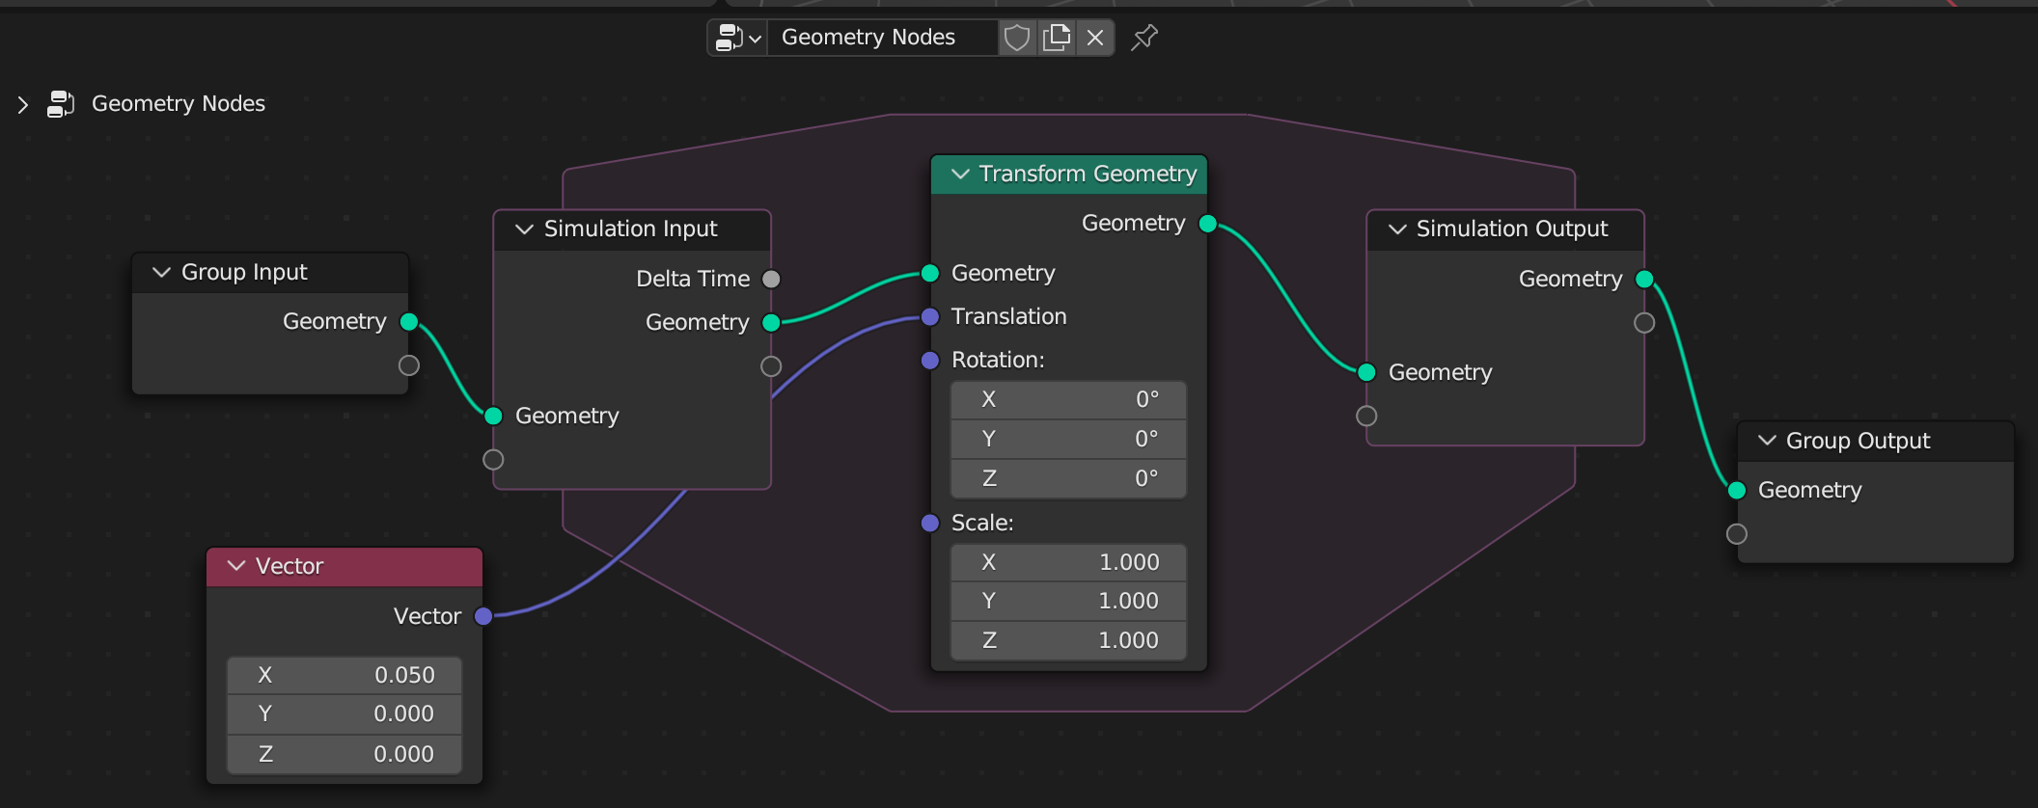This screenshot has height=808, width=2038.
Task: Click the Delta Time output socket
Action: (x=771, y=280)
